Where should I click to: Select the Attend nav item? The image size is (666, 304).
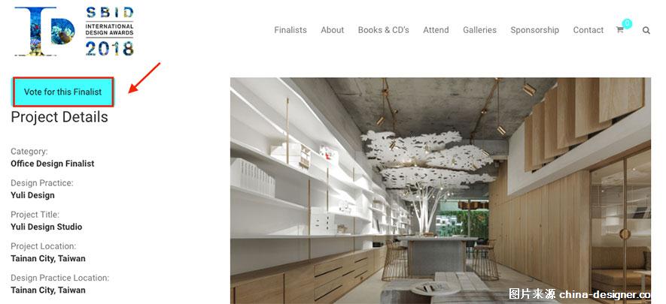[x=436, y=30]
